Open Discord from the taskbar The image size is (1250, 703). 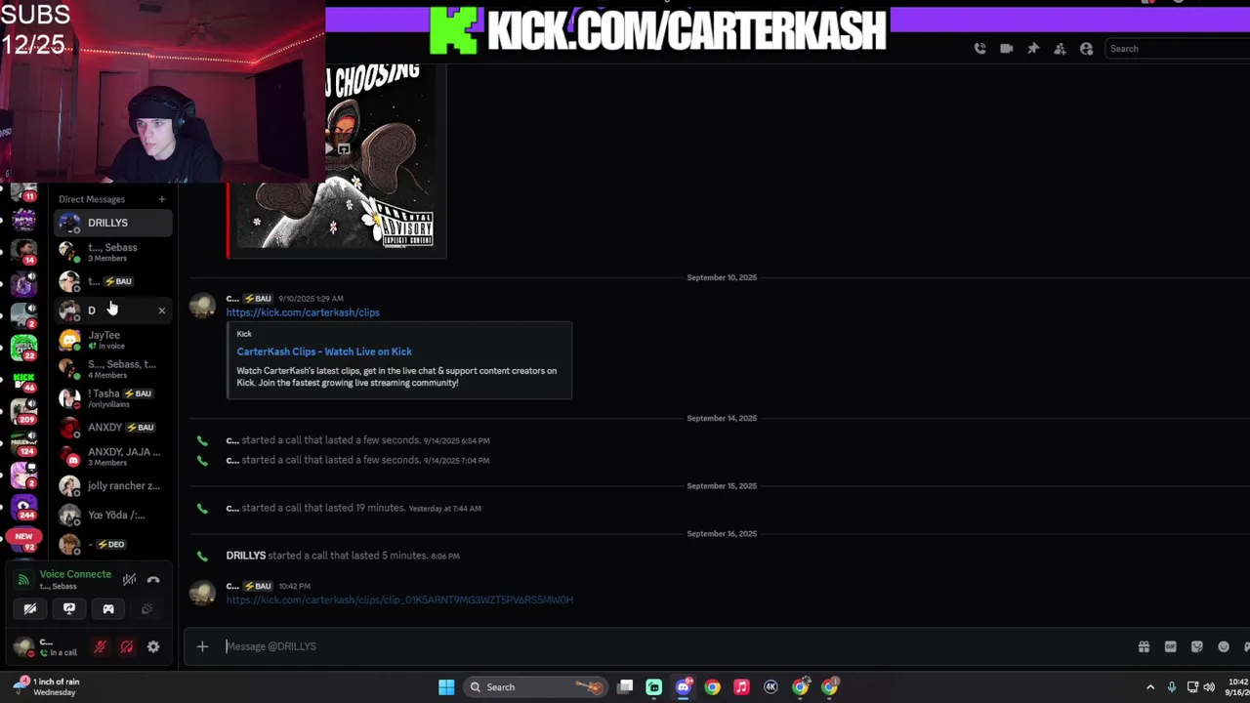(x=684, y=686)
